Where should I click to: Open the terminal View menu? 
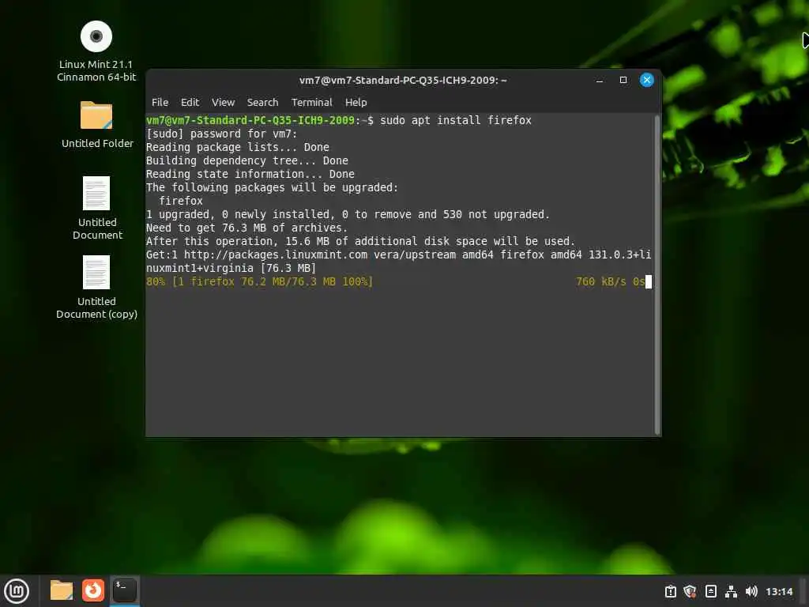[x=223, y=102]
